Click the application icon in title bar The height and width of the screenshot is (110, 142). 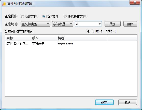(4, 4)
